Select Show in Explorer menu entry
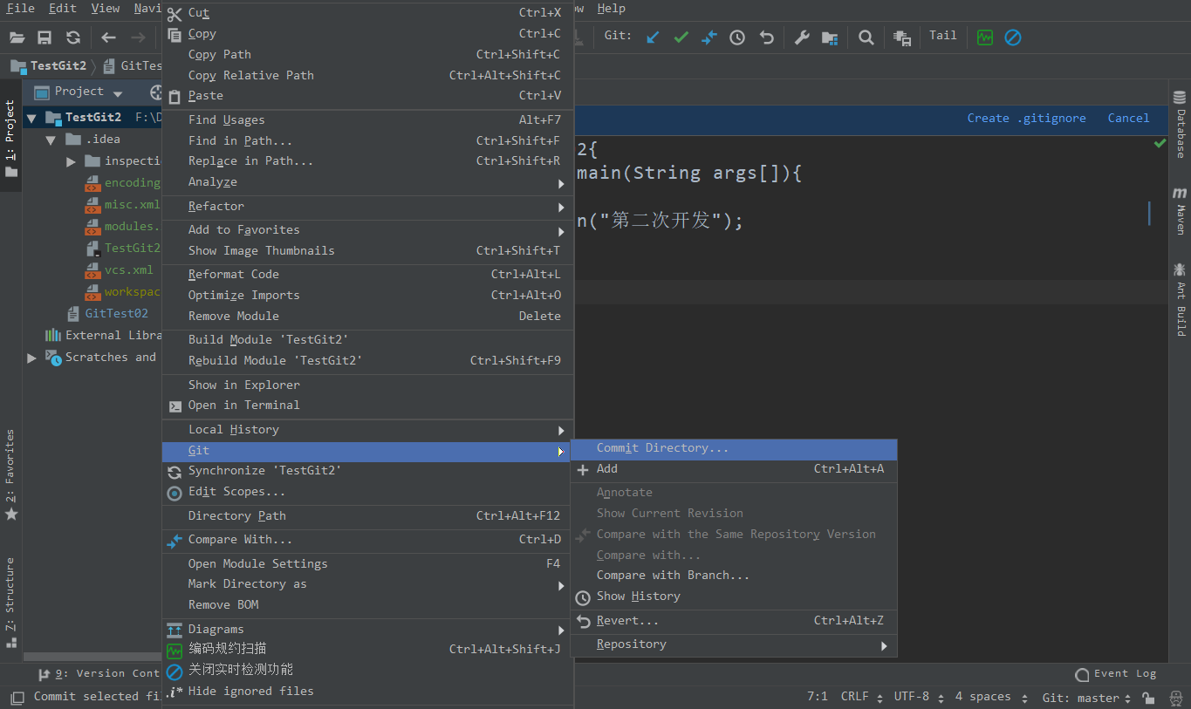1191x709 pixels. 243,385
